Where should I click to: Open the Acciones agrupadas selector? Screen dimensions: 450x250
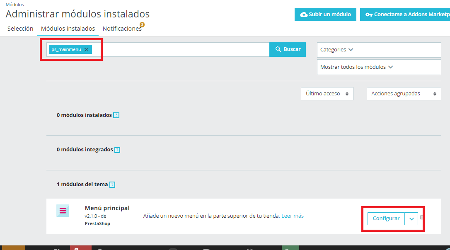404,94
